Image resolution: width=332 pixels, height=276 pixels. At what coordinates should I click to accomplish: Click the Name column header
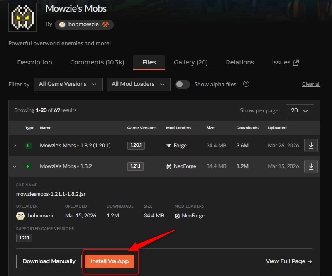[x=46, y=128]
